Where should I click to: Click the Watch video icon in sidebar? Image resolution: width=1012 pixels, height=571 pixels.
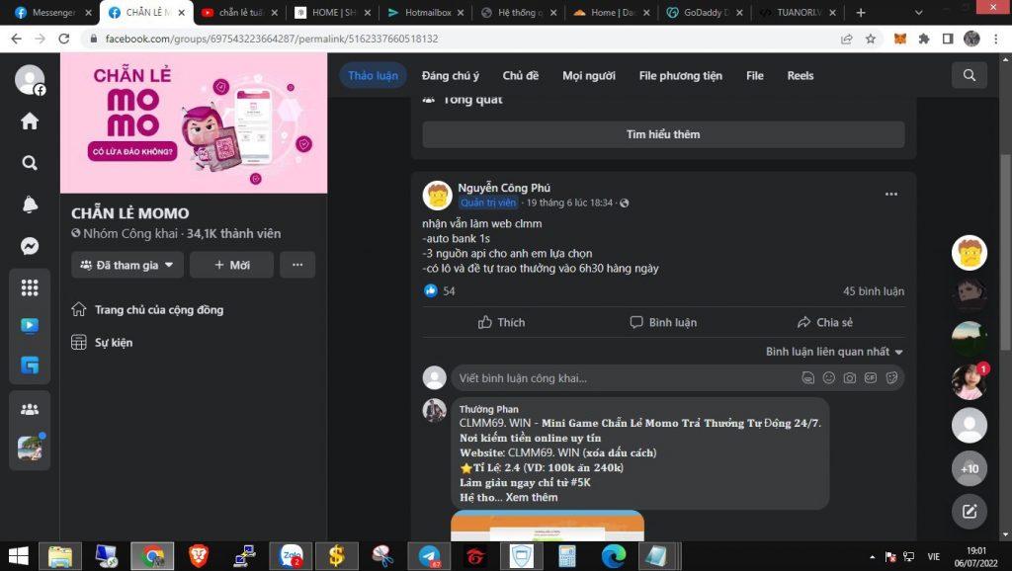pos(30,326)
